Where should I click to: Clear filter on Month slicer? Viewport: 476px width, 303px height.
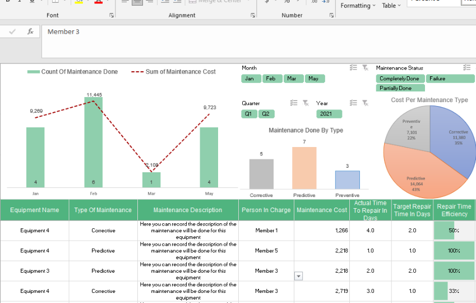365,67
